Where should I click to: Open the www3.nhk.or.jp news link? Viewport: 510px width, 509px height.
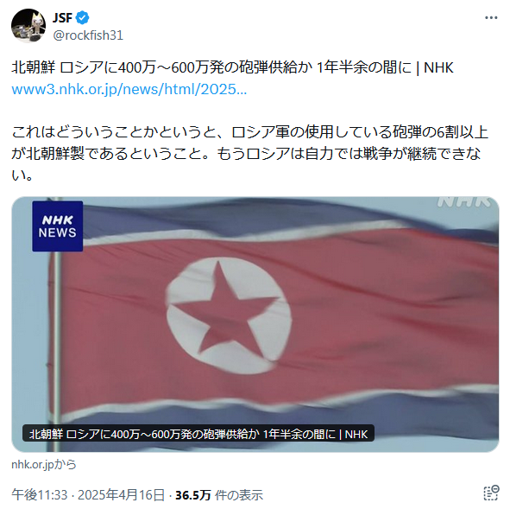(x=129, y=89)
